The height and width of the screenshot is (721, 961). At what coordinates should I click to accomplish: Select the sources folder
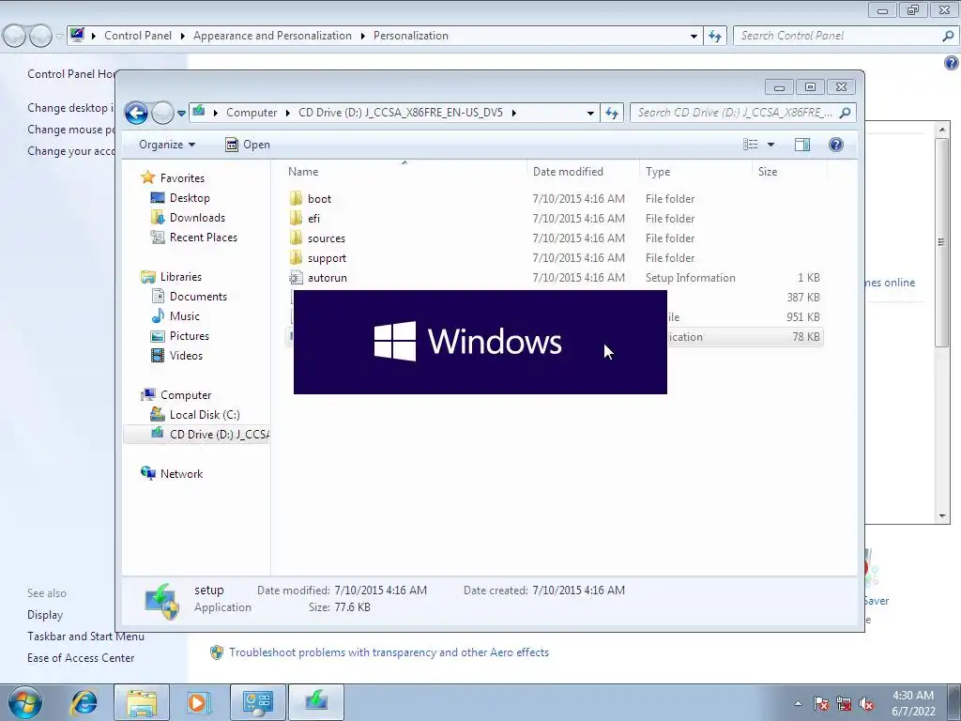(326, 238)
